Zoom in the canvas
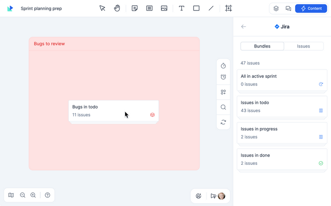Viewport: 331px width, 206px height. (33, 195)
